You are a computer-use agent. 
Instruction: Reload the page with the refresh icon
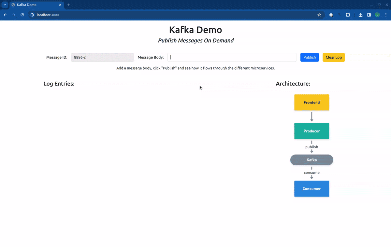22,15
